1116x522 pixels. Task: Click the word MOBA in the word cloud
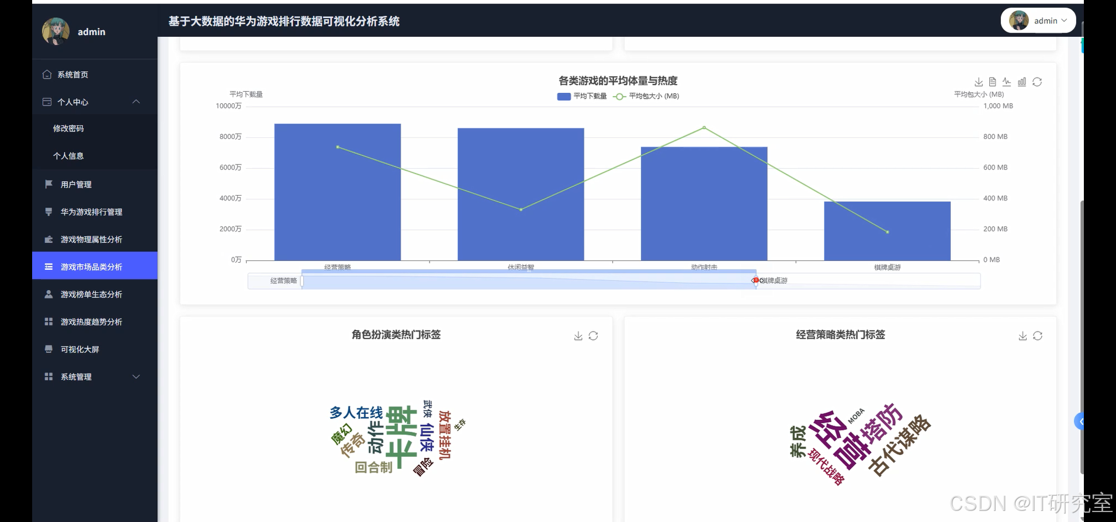pos(856,416)
